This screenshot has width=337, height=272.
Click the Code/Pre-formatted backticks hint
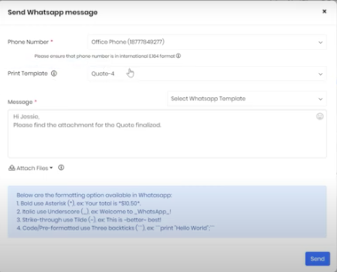coord(116,228)
